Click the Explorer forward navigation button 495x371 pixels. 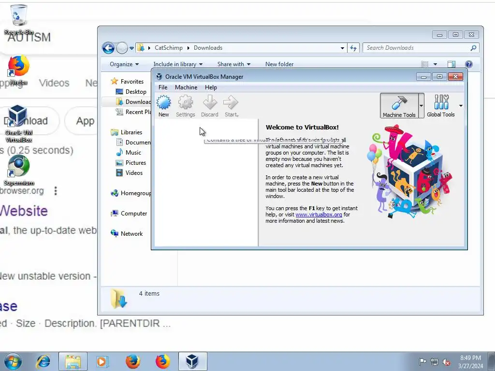tap(122, 48)
